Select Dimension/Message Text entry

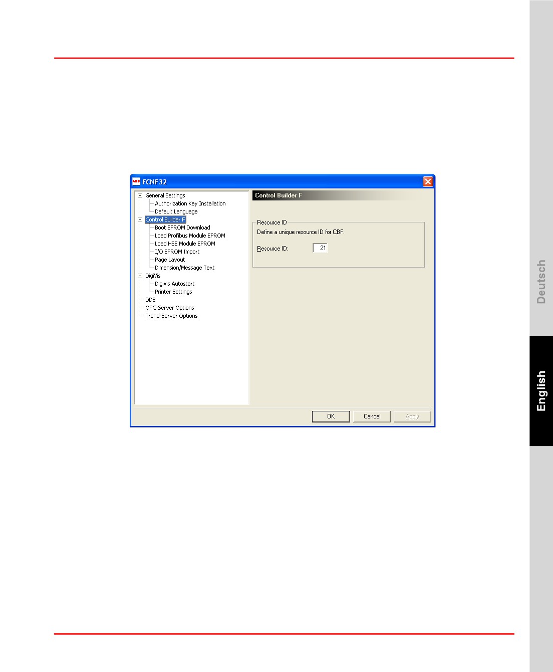184,268
